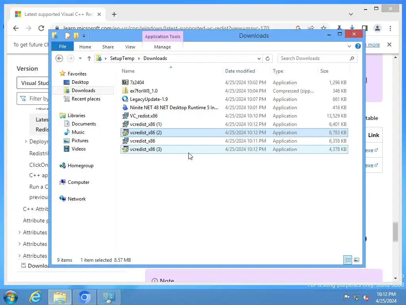The height and width of the screenshot is (305, 406).
Task: Refresh the Downloads folder view
Action: [268, 58]
